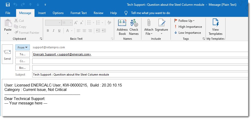Viewport: 252px width, 120px height.
Task: Open Tags group dialog launcher
Action: coord(204,39)
